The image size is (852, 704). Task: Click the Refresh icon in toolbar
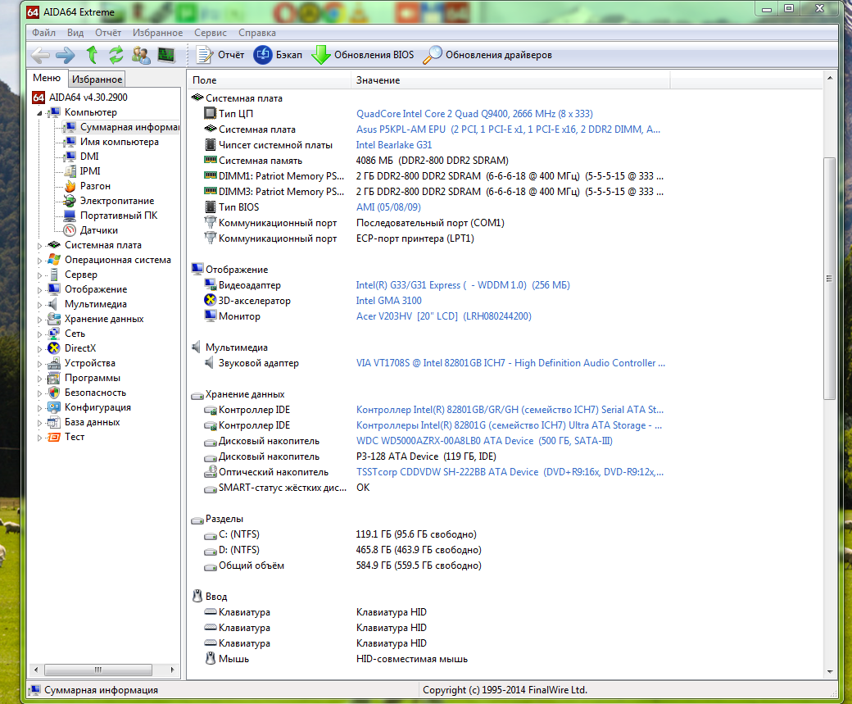(116, 55)
